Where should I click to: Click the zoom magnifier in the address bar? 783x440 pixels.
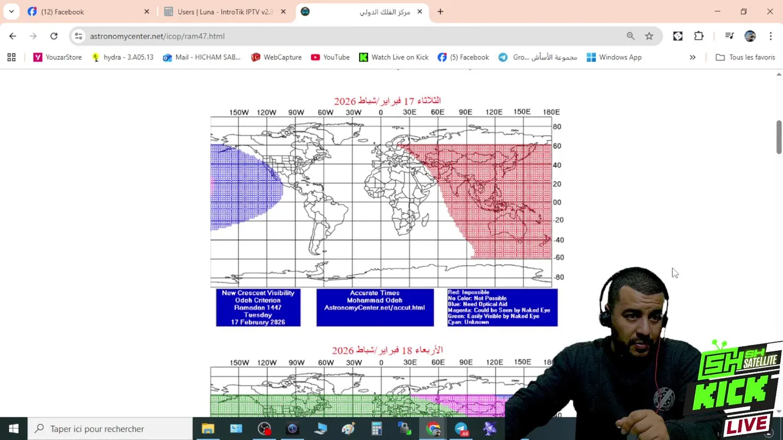[x=631, y=36]
